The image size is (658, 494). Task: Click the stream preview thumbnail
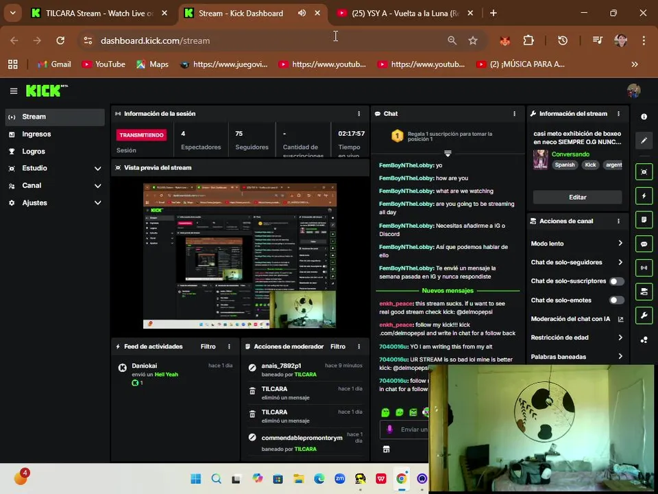click(240, 256)
